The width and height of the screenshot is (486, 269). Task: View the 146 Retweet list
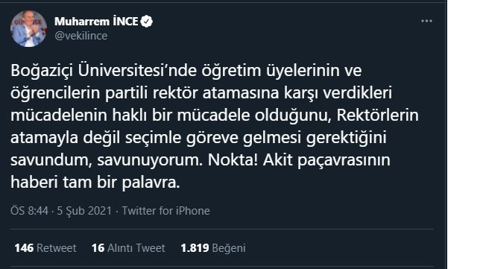point(45,248)
